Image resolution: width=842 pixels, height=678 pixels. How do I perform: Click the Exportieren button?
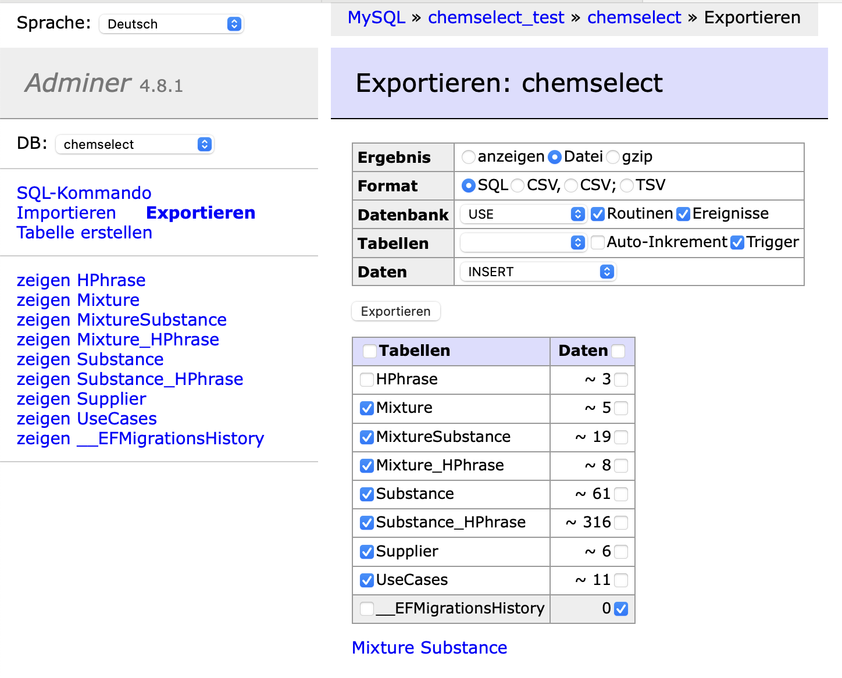[x=395, y=311]
